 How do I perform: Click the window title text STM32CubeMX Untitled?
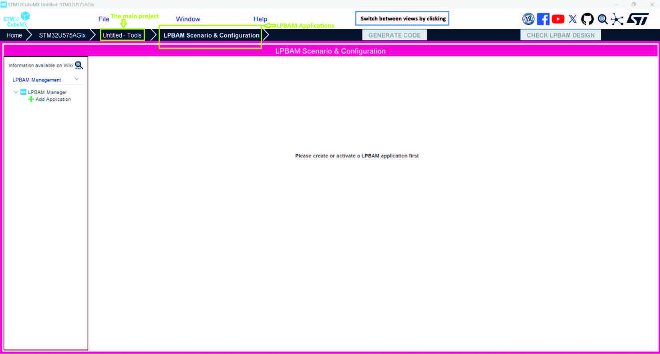[51, 4]
